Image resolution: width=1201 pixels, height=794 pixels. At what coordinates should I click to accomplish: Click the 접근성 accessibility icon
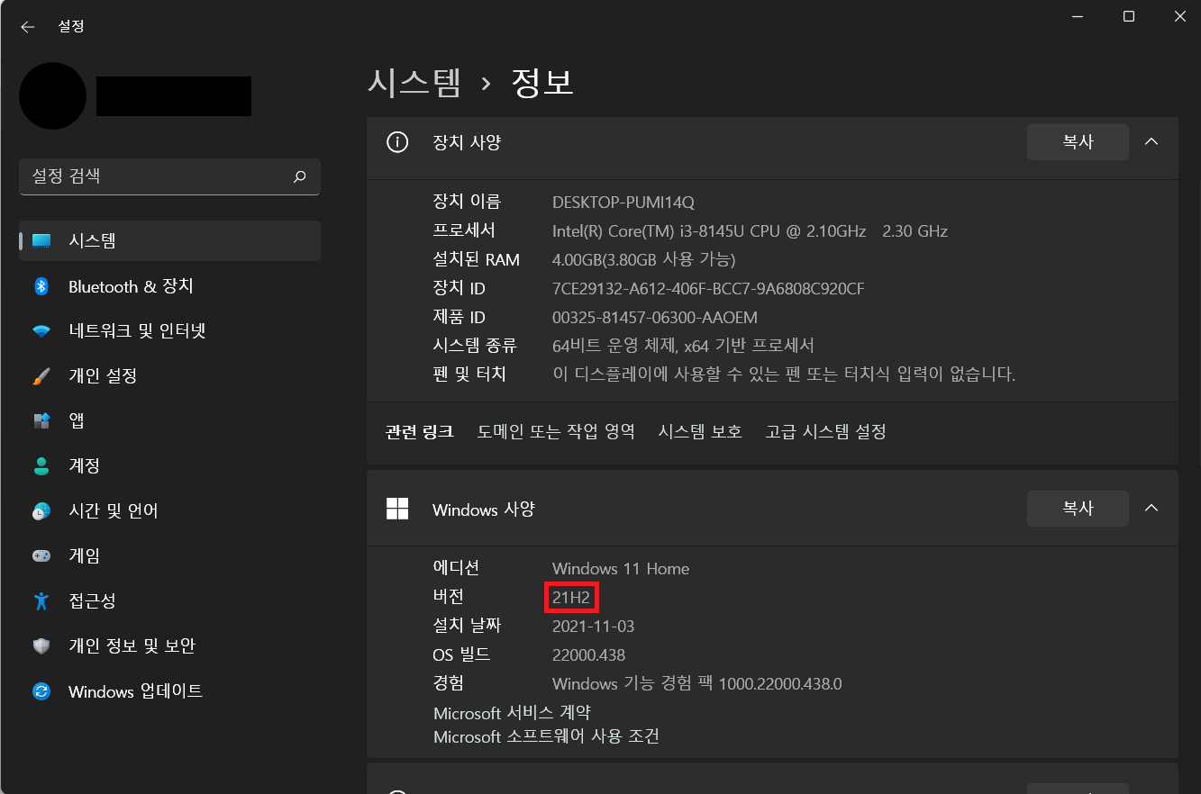[41, 601]
